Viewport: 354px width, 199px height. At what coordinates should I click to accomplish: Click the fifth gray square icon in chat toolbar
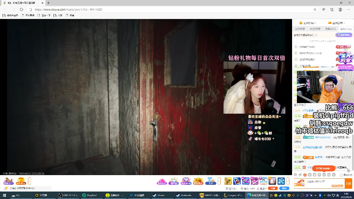[329, 175]
